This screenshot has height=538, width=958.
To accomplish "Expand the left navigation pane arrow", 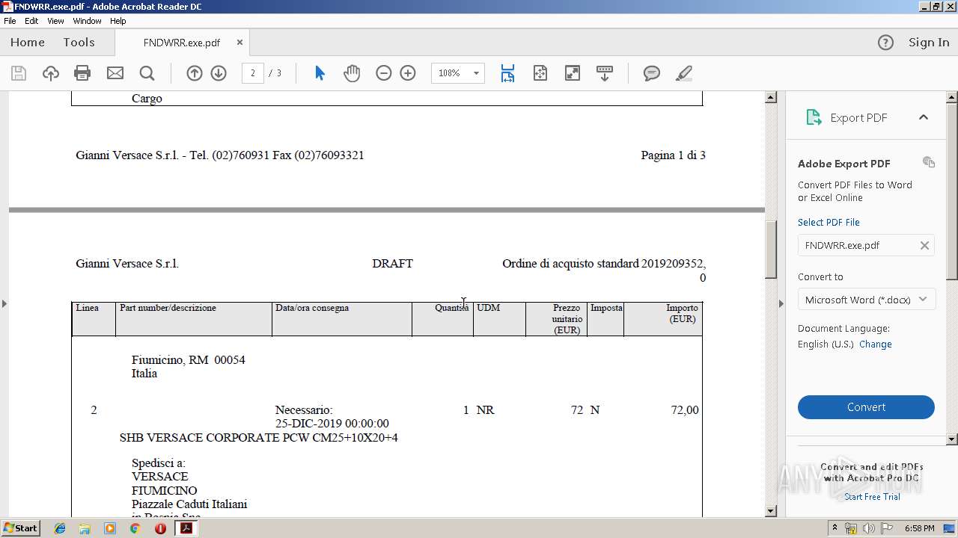I will (x=4, y=303).
